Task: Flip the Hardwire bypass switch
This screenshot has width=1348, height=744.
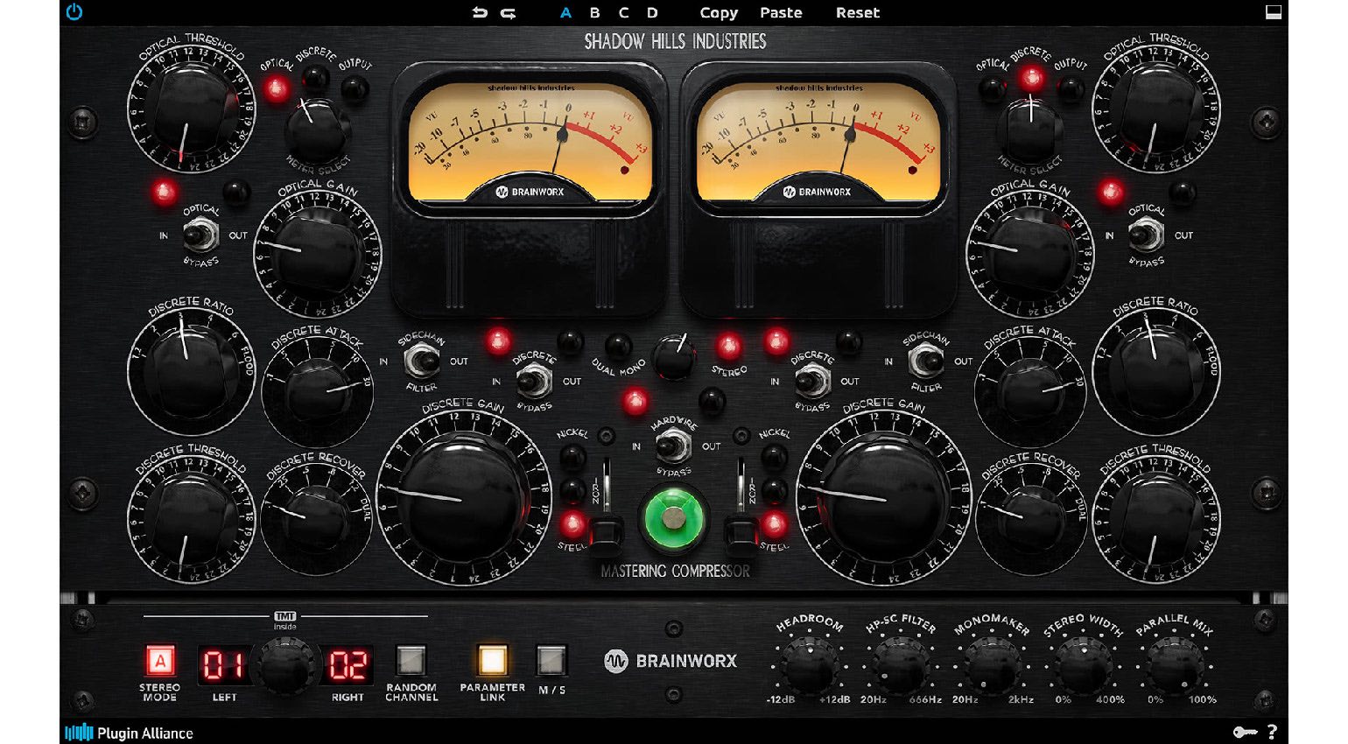Action: click(x=672, y=446)
